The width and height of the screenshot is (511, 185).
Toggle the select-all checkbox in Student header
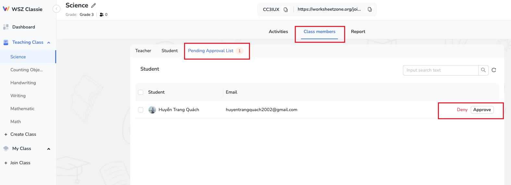[x=141, y=92]
